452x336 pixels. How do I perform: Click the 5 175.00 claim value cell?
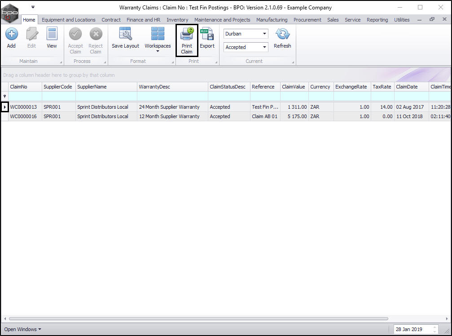[294, 116]
